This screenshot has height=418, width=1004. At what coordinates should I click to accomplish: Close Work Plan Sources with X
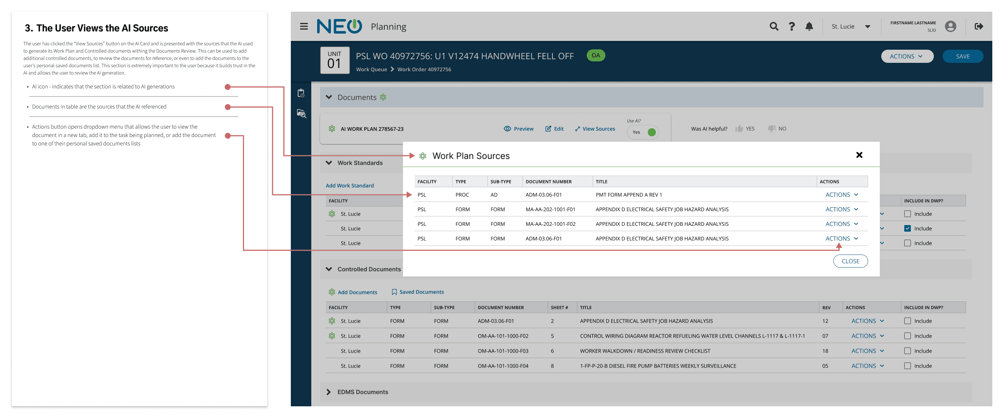point(859,155)
